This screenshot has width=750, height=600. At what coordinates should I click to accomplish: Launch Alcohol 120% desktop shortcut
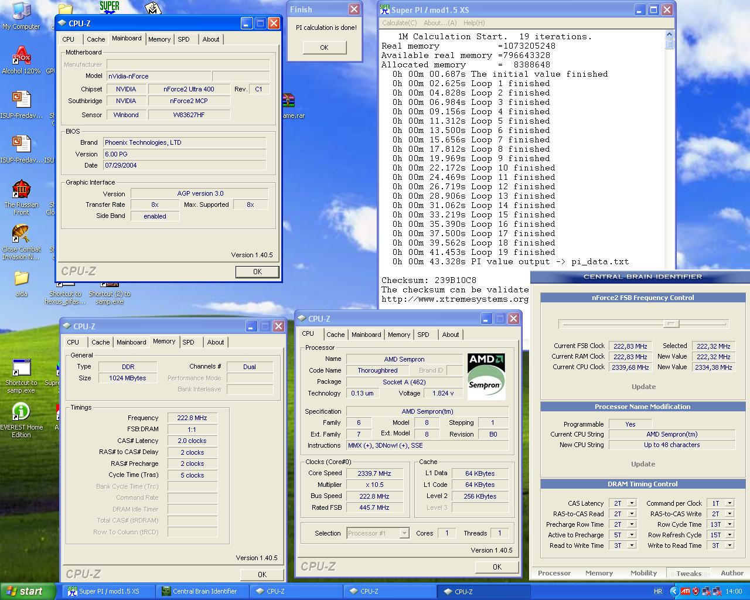(21, 60)
